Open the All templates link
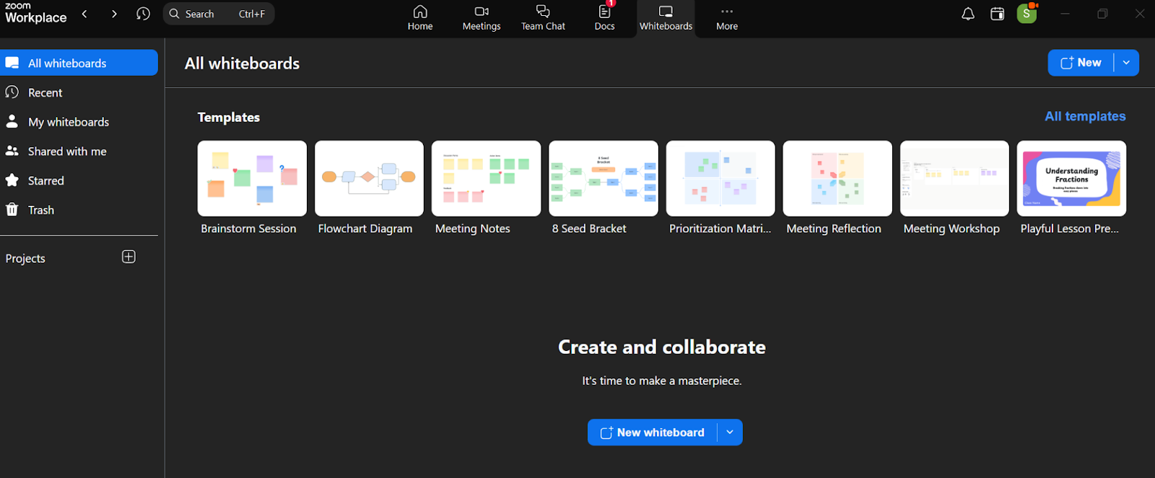This screenshot has height=478, width=1155. (1085, 116)
